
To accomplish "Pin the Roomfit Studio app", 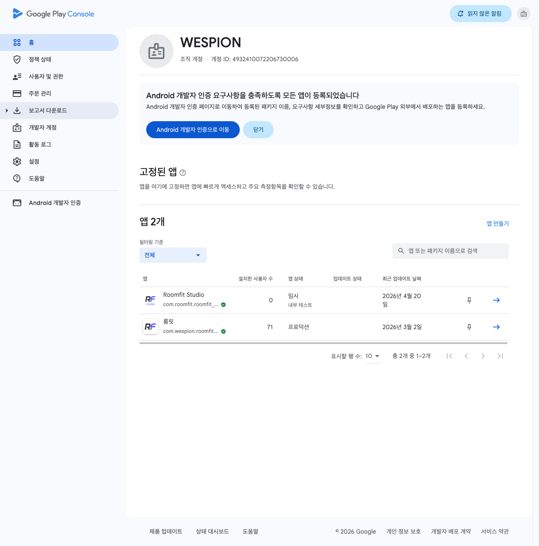I will pyautogui.click(x=469, y=300).
